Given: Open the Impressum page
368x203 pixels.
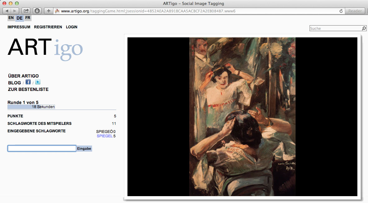Looking at the screenshot, I should pyautogui.click(x=19, y=27).
